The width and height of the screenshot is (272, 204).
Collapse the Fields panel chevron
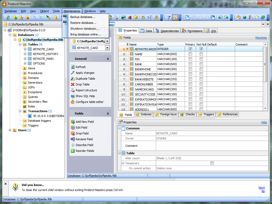pos(108,114)
